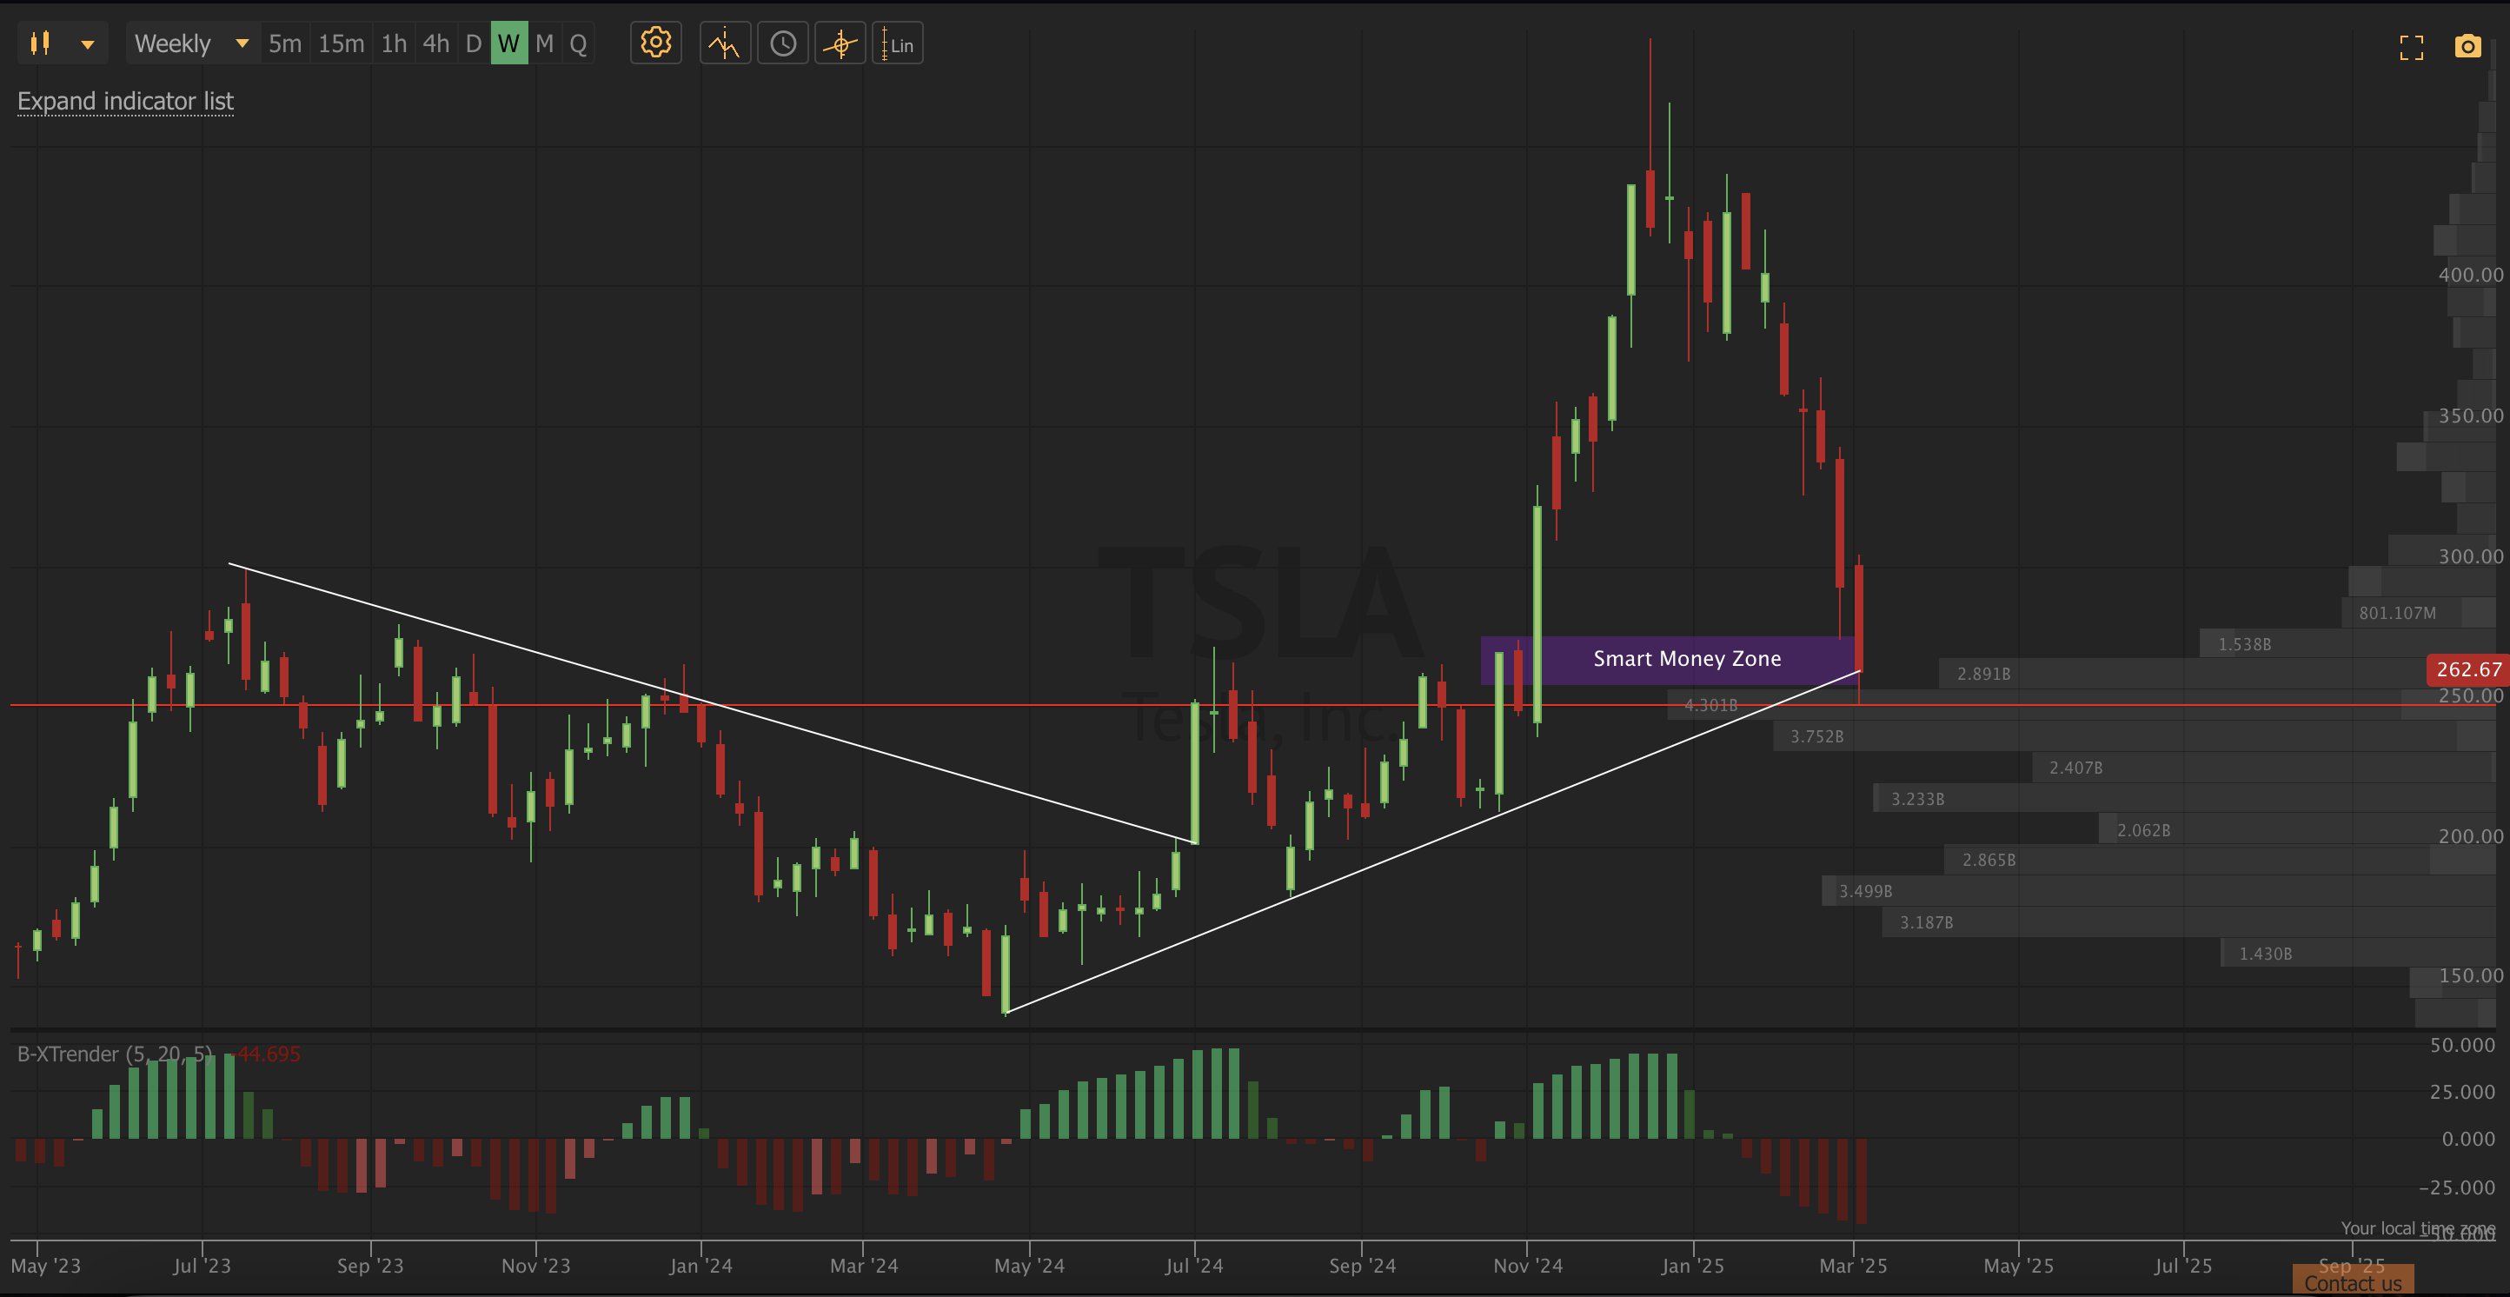This screenshot has height=1297, width=2510.
Task: Click the −25.000 indicator axis label
Action: tap(2456, 1187)
